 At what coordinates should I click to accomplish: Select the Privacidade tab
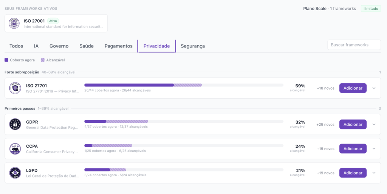pos(157,46)
